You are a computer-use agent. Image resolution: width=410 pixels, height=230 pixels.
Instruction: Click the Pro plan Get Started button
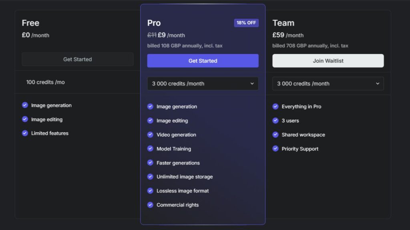coord(203,61)
